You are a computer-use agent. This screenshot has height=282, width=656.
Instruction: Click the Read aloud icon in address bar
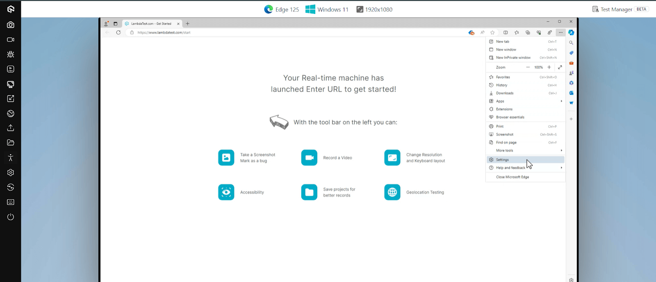pos(483,32)
